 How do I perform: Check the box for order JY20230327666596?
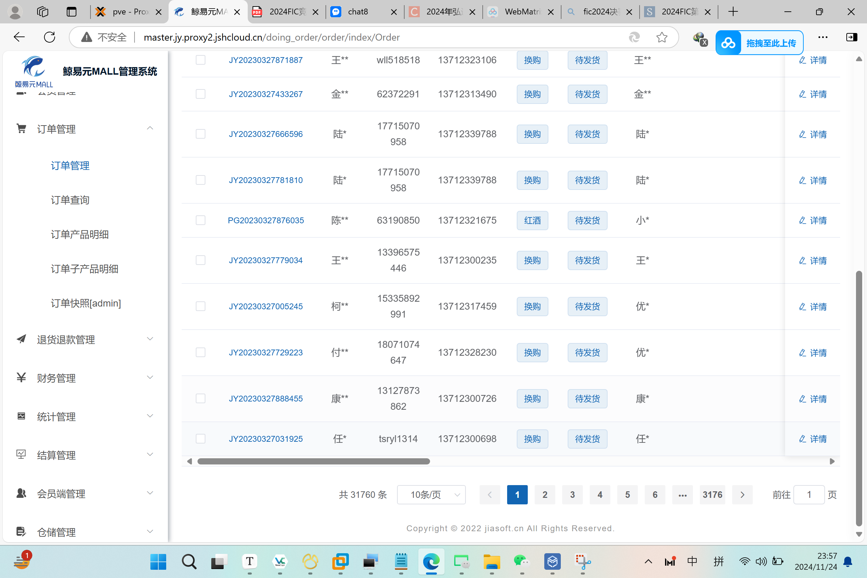[x=201, y=134]
